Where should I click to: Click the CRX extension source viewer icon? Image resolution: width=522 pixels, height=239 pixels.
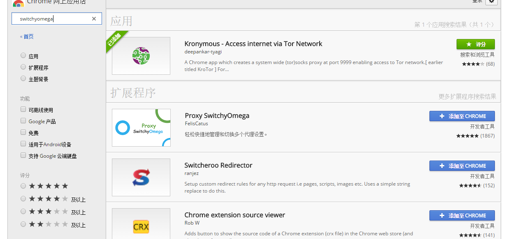click(x=141, y=226)
